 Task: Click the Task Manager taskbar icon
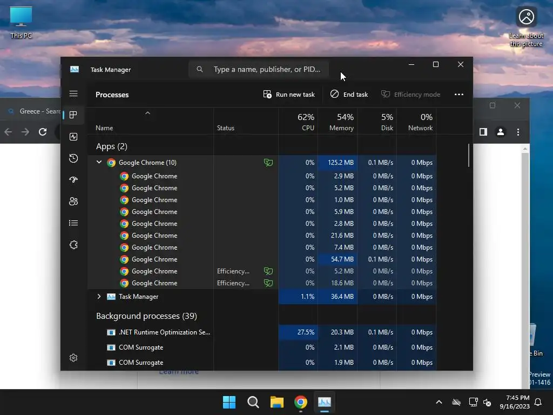click(x=325, y=402)
